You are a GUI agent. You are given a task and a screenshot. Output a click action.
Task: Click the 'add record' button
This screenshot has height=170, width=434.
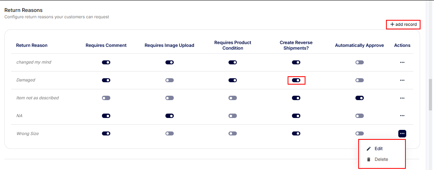(x=403, y=25)
